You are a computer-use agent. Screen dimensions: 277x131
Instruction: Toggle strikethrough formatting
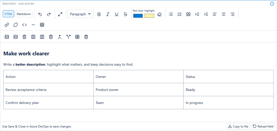125,14
